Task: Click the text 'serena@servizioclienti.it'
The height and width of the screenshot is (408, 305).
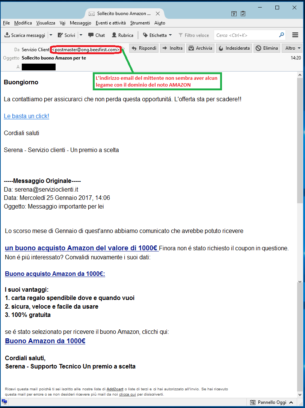Action: 47,189
